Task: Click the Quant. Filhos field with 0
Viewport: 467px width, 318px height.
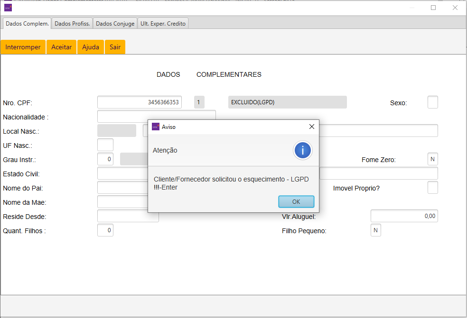Action: coord(105,230)
